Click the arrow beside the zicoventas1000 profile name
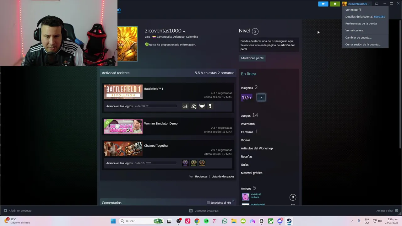402x226 pixels. (184, 31)
